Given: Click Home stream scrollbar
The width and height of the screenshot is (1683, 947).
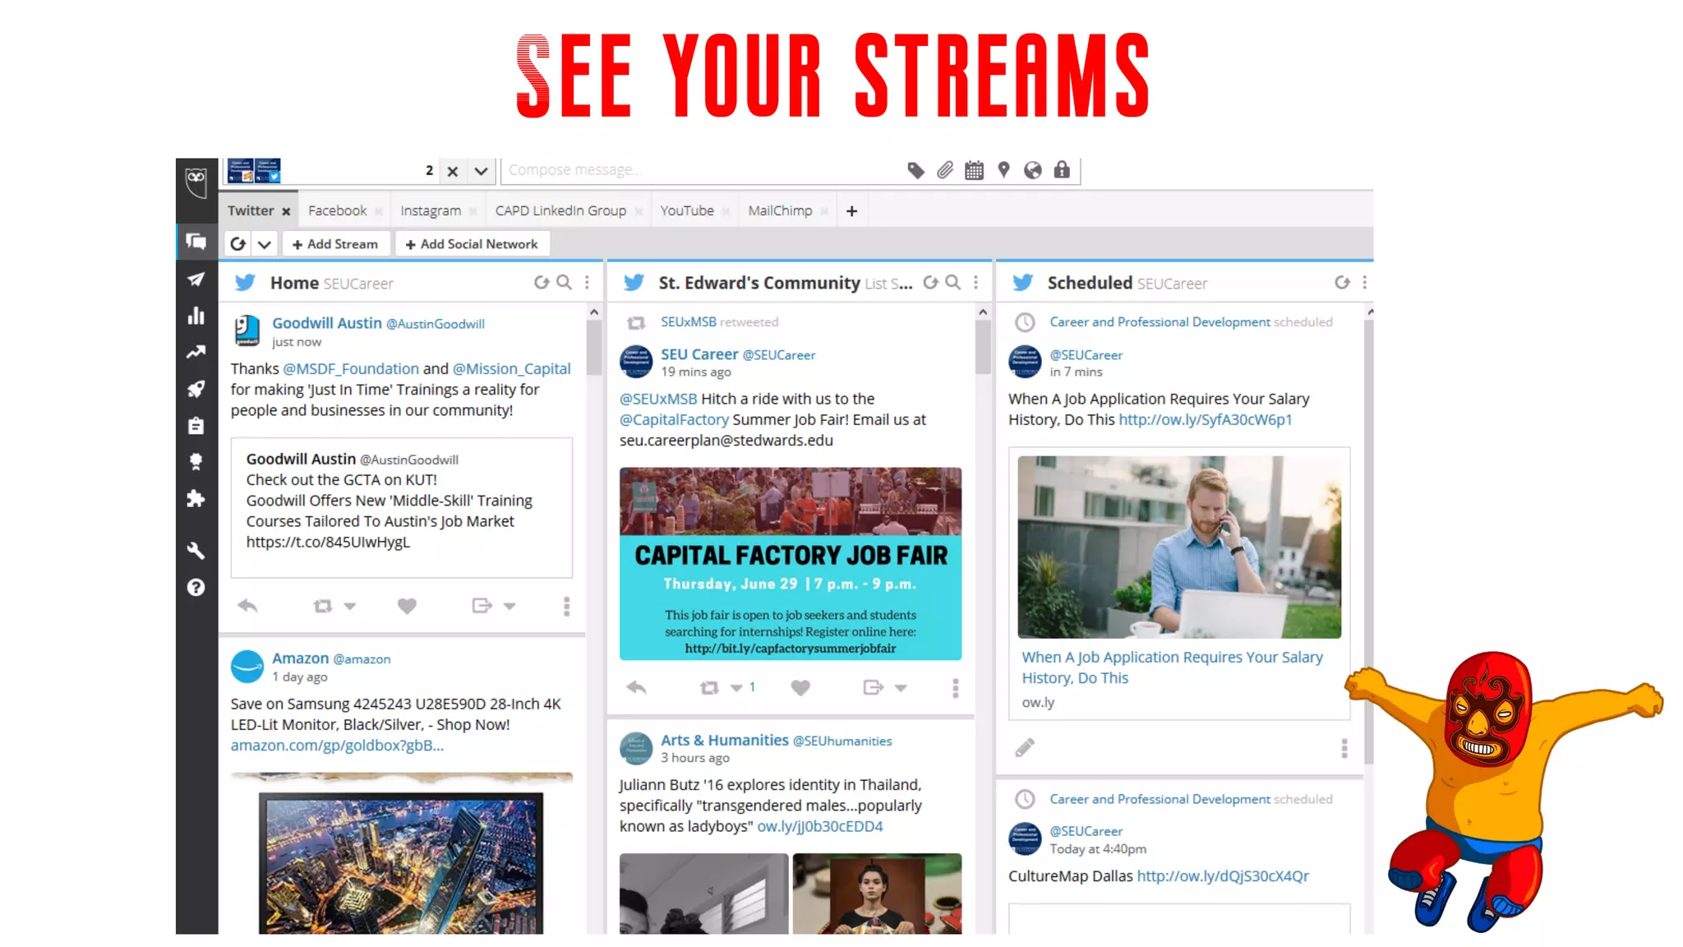Looking at the screenshot, I should [594, 346].
